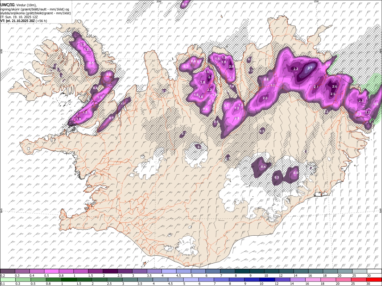Click the title text 'UWC/IG: Vindur (10m)'
The image size is (382, 286).
point(19,5)
